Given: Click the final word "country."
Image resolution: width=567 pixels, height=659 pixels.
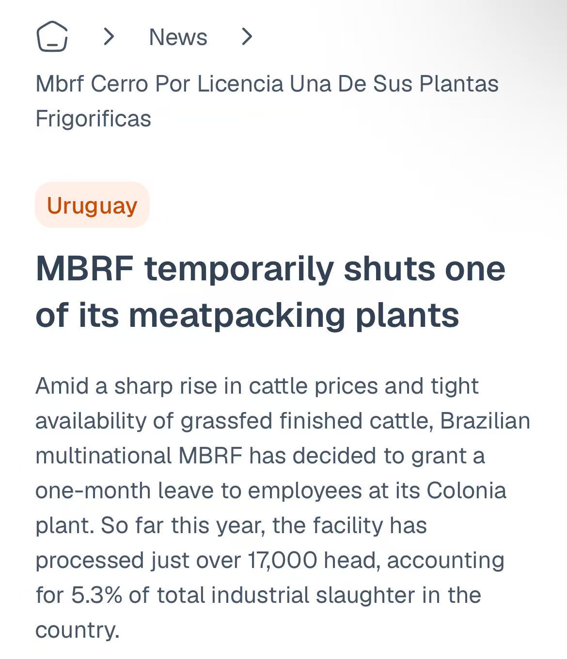Looking at the screenshot, I should (77, 630).
